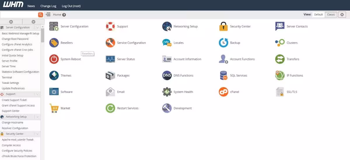This screenshot has height=160, width=350.
Task: Click the sidebar search input field
Action: click(x=19, y=15)
